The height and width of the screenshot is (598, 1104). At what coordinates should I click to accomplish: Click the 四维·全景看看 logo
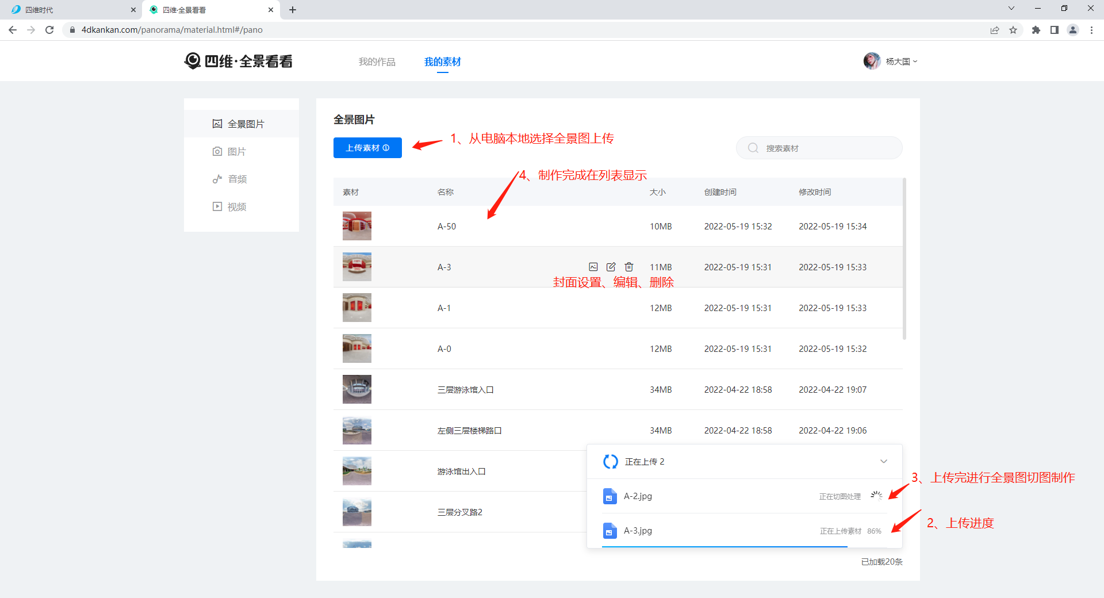pyautogui.click(x=239, y=61)
